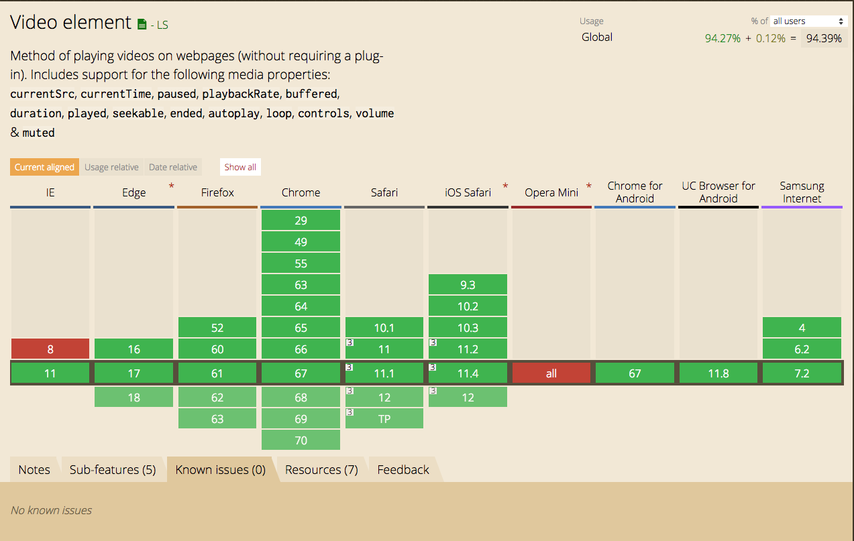Click the Firefox column header
Image resolution: width=854 pixels, height=541 pixels.
pos(217,192)
